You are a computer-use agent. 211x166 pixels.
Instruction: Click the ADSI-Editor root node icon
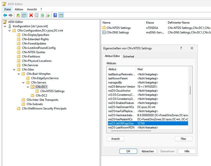coord(5,22)
